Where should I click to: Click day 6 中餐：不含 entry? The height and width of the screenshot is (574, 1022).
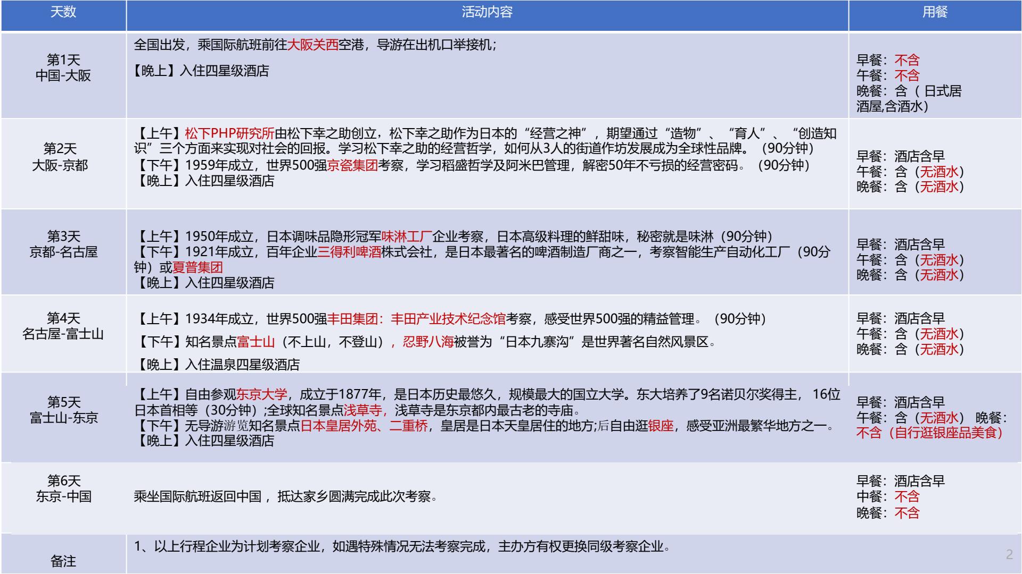888,496
